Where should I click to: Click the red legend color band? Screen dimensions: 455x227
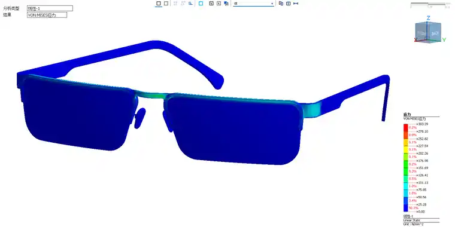(x=406, y=128)
